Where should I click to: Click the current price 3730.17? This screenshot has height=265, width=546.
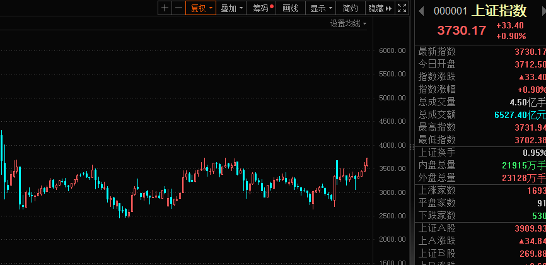coord(462,30)
